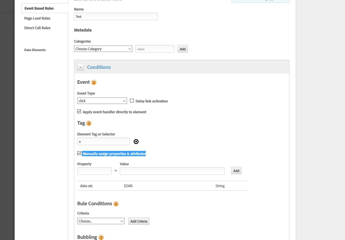Click Add button next to category value

click(x=183, y=49)
